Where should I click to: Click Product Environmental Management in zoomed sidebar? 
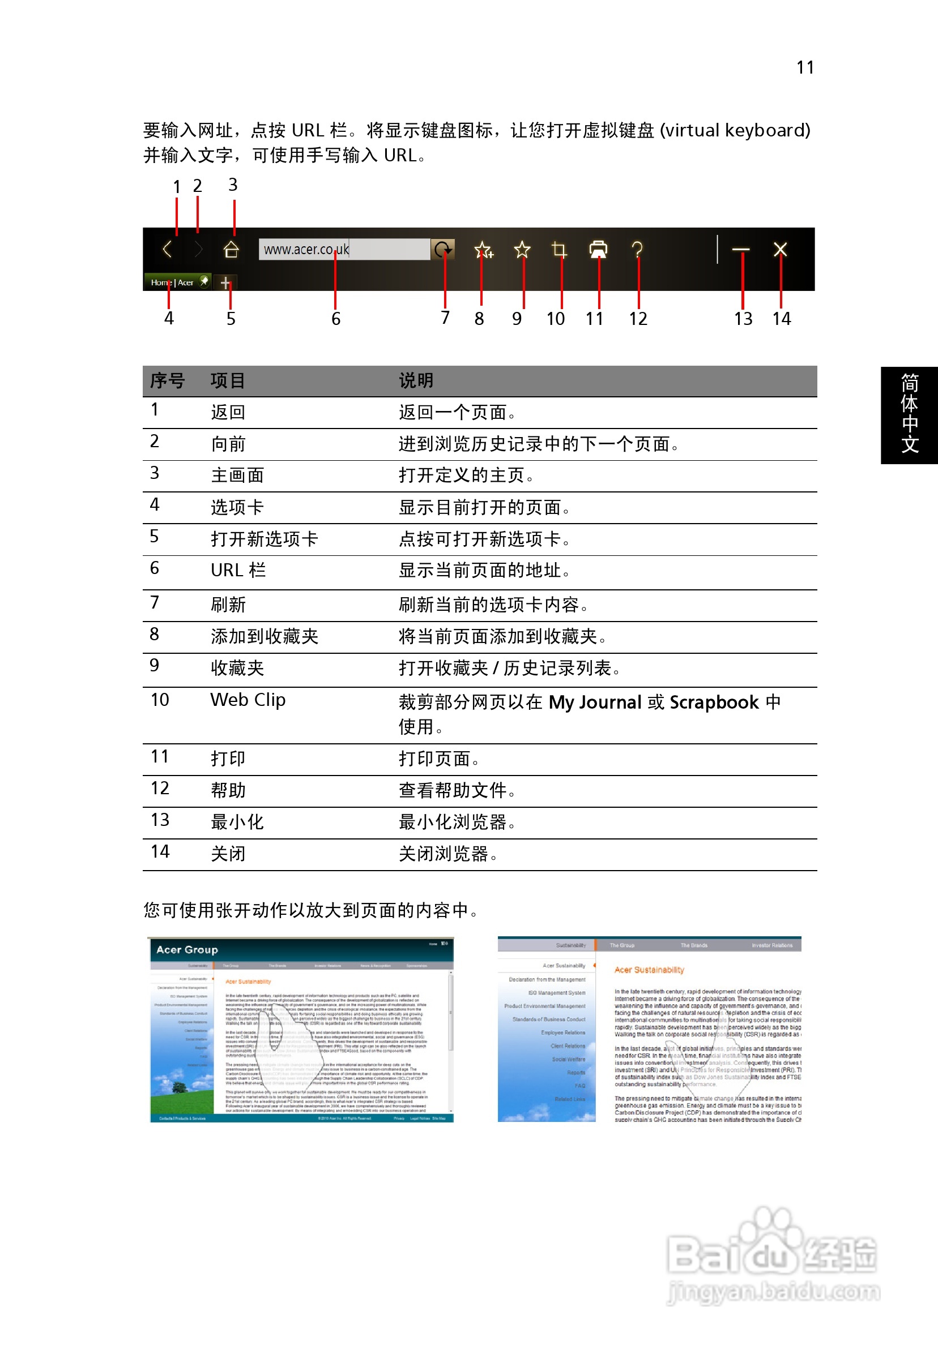pos(545,1006)
